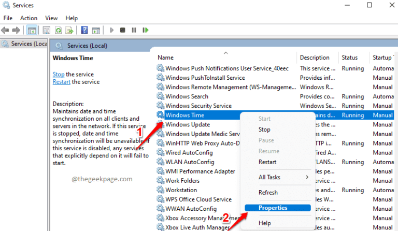Select the Windows Search service row

coord(187,96)
